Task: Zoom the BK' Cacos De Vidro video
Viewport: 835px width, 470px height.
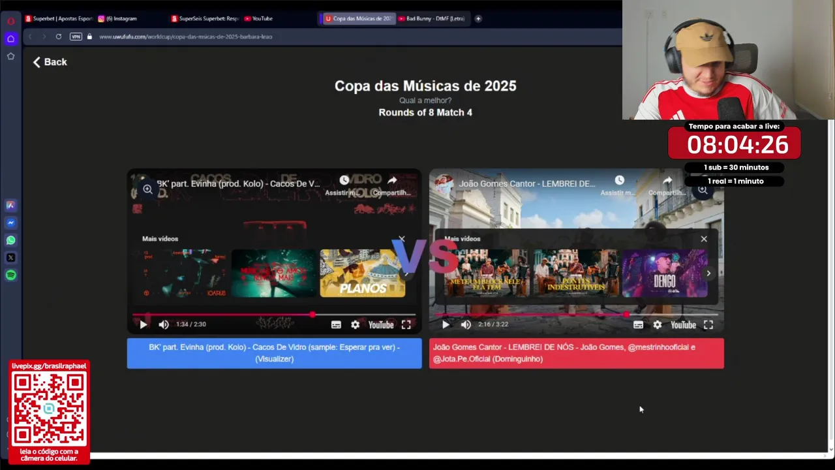Action: [x=148, y=189]
